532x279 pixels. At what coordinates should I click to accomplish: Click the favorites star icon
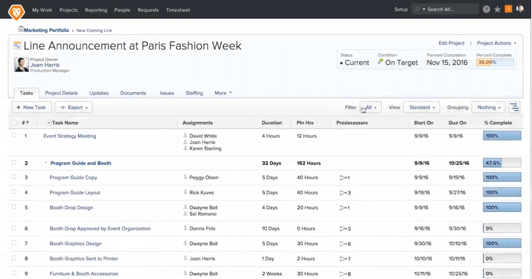point(497,9)
